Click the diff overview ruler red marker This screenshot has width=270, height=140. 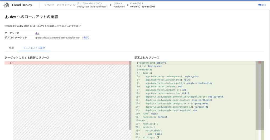tap(260, 63)
